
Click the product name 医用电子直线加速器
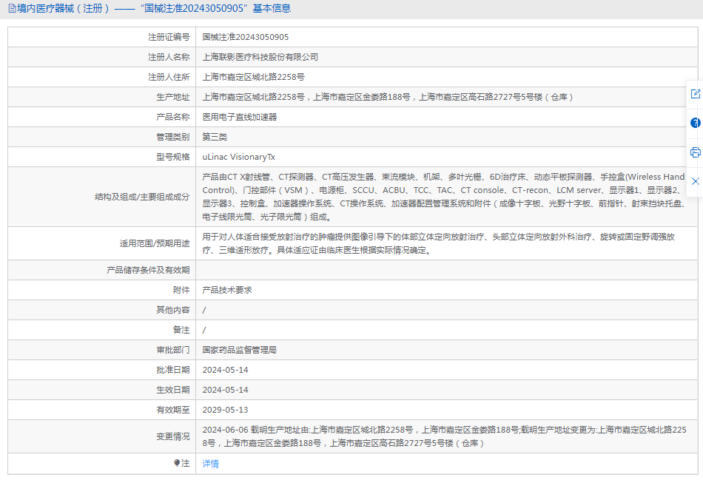[240, 117]
